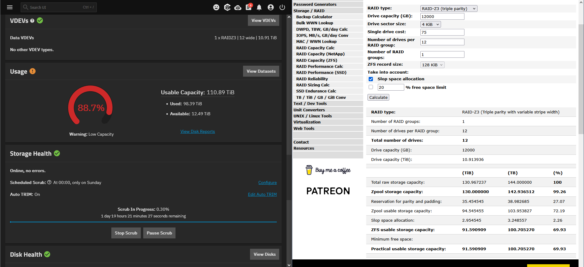This screenshot has height=267, width=584.
Task: Click the Configure scheduled scrub link
Action: point(268,182)
